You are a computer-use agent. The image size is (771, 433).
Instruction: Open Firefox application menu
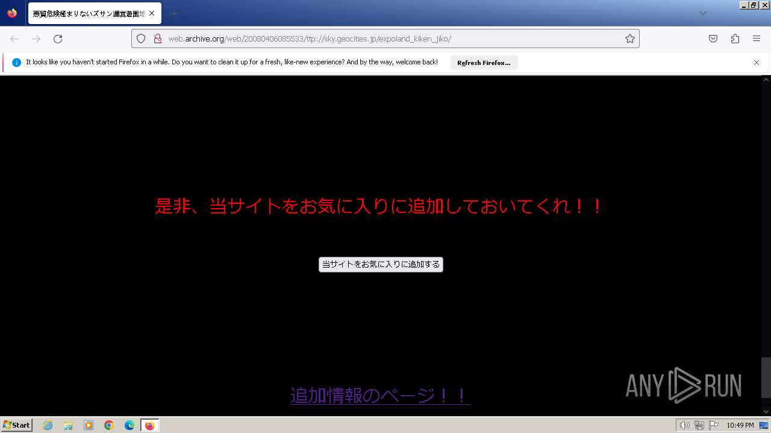point(757,38)
